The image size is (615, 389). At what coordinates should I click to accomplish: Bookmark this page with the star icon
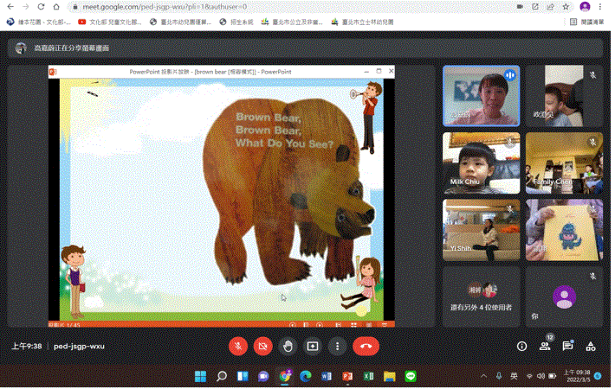565,6
